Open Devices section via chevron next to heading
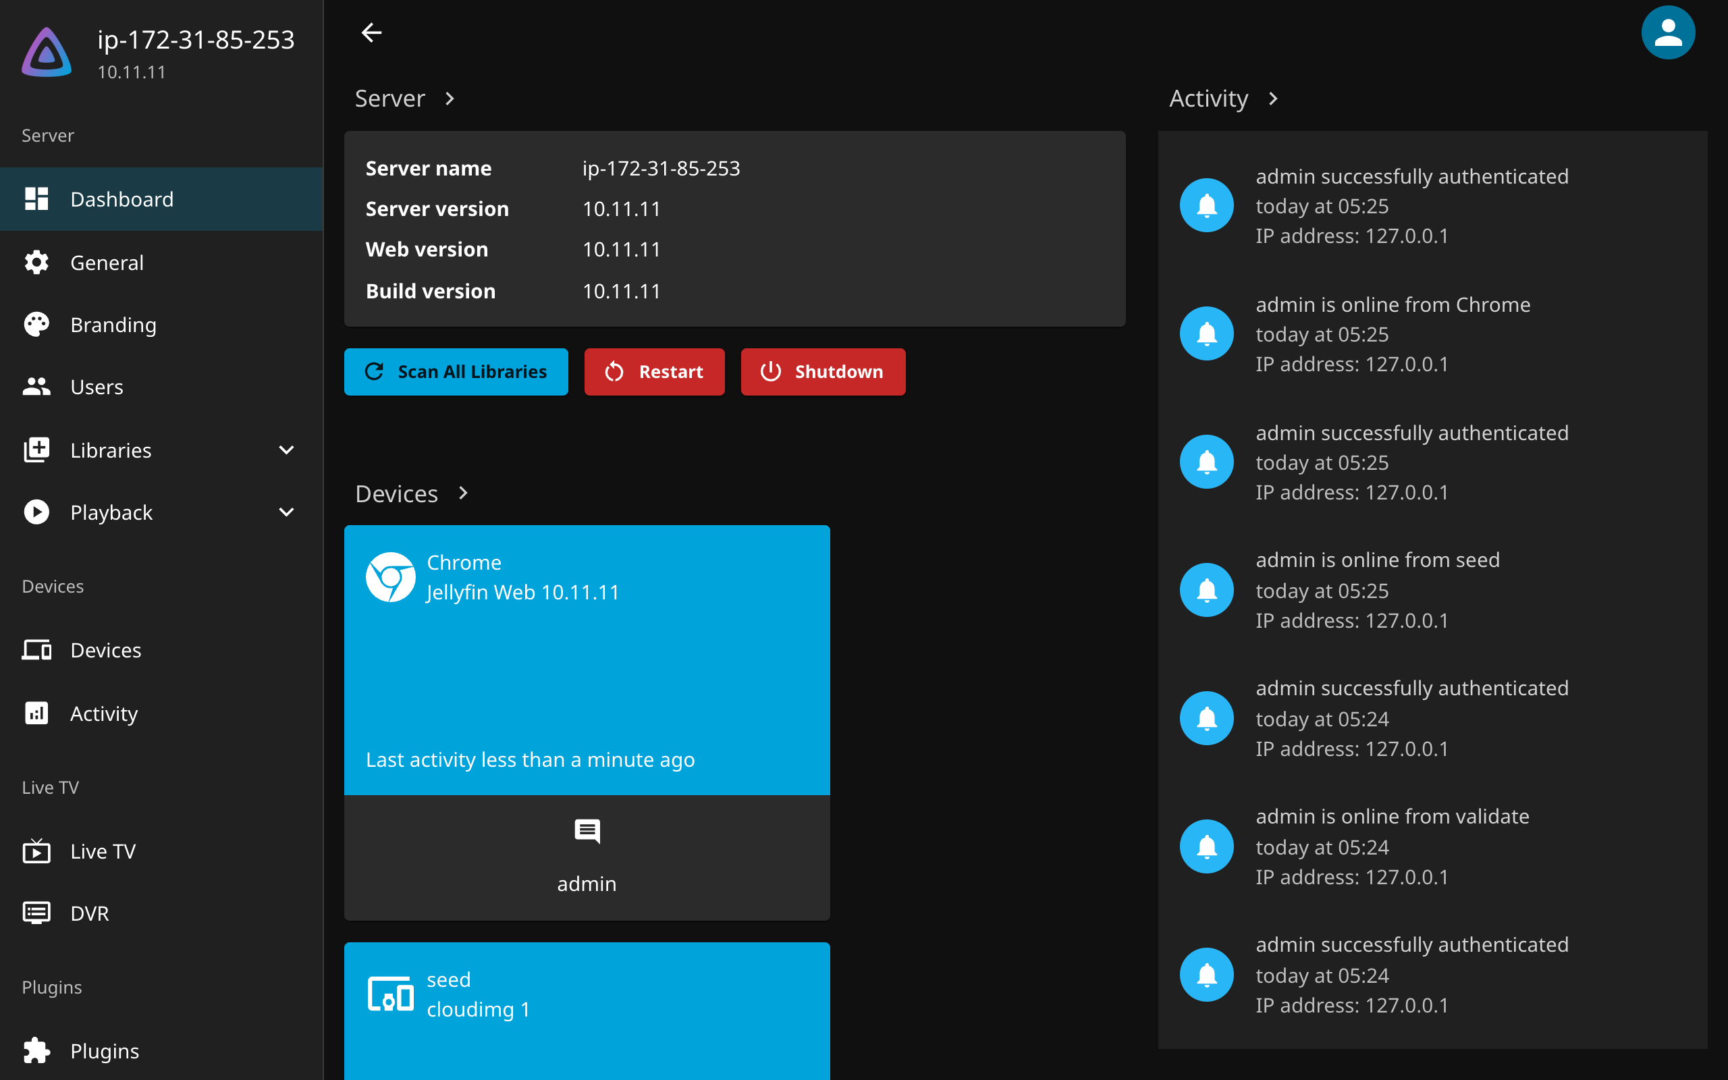Image resolution: width=1728 pixels, height=1080 pixels. click(462, 493)
